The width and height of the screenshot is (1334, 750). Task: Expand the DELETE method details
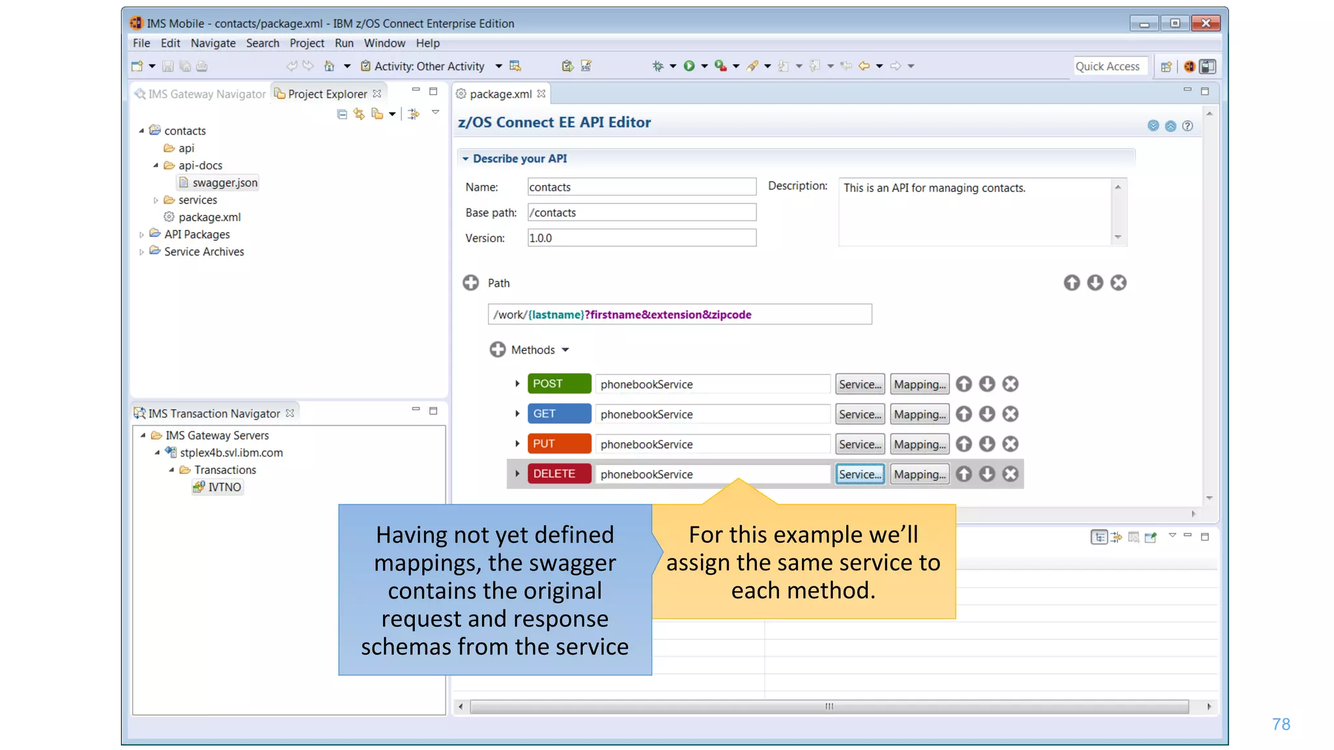517,473
